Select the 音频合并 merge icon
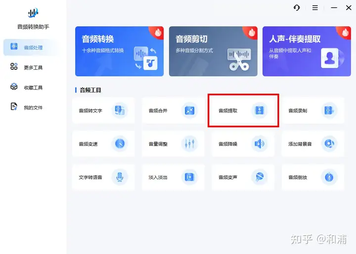This screenshot has height=254, width=356. tap(189, 110)
